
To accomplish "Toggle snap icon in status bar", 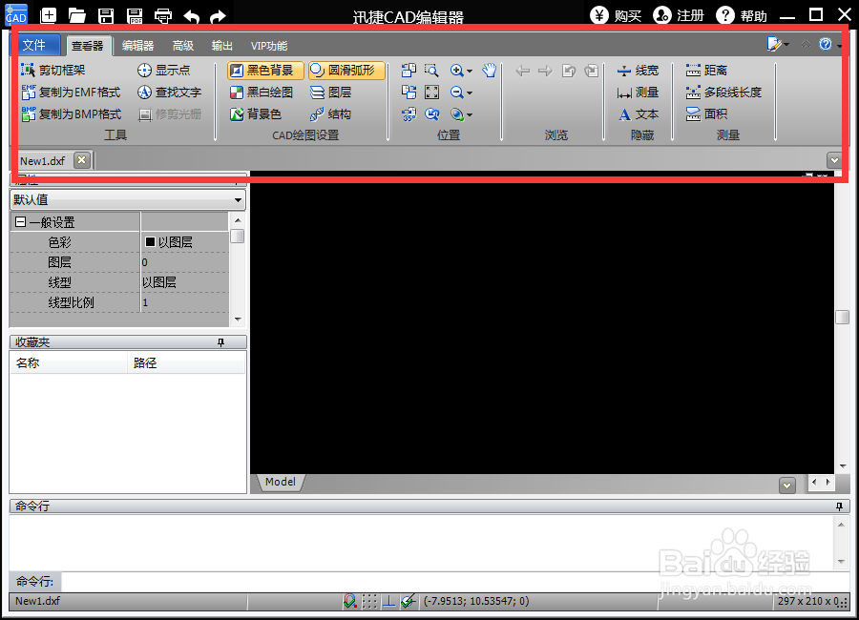I will click(x=349, y=601).
